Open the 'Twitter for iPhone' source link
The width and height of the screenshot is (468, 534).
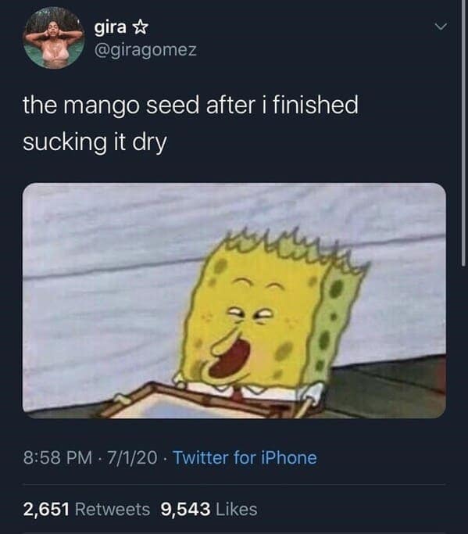click(x=245, y=457)
